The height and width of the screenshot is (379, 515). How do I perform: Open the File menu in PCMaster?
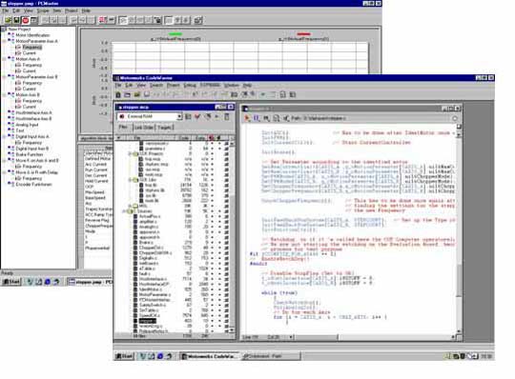(x=6, y=10)
